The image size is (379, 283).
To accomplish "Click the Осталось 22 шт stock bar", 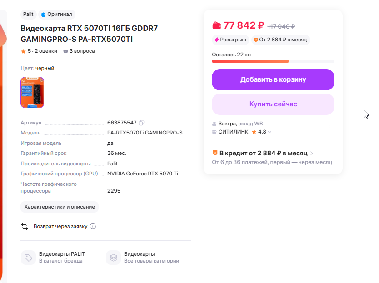I will point(273,61).
